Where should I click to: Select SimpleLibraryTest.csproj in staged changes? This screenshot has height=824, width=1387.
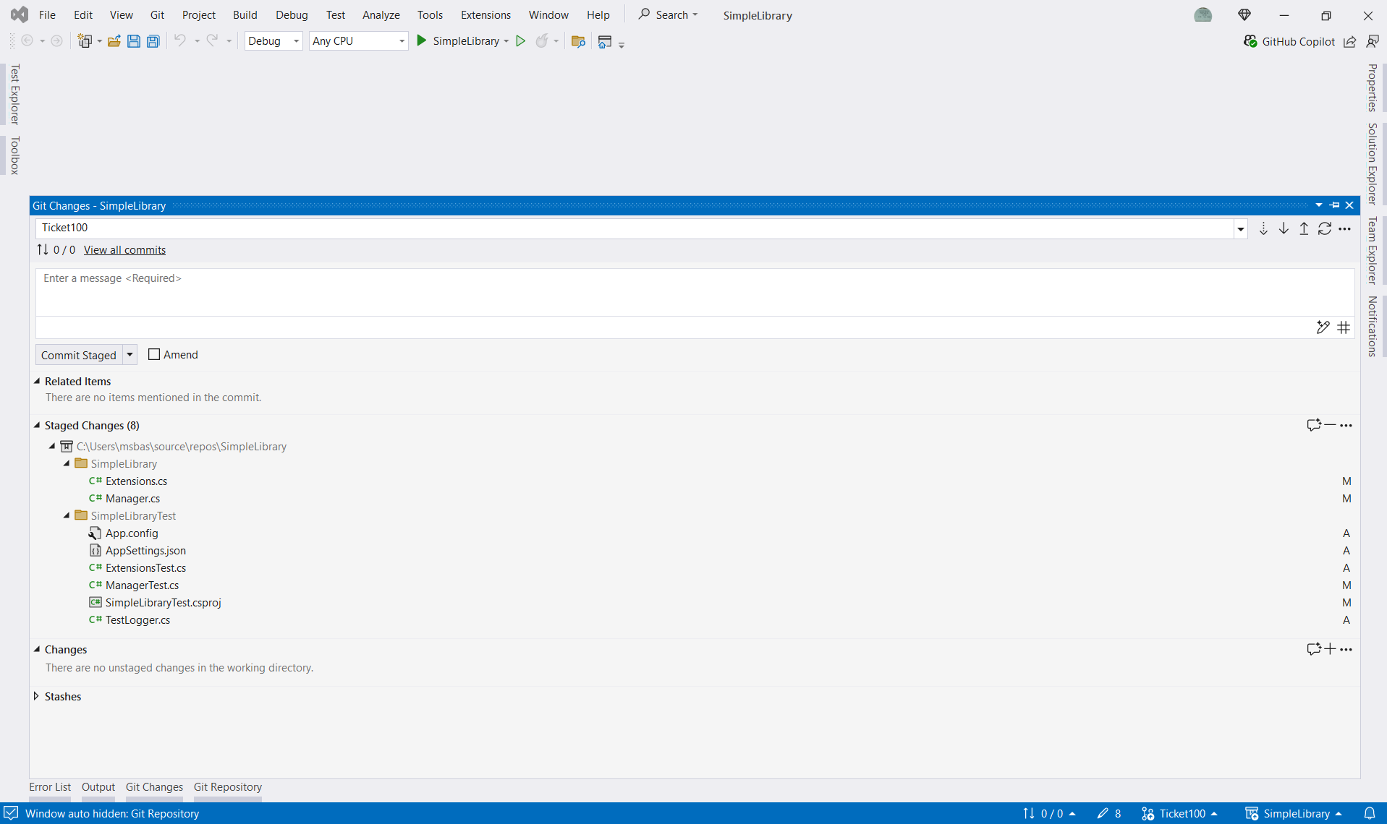163,602
